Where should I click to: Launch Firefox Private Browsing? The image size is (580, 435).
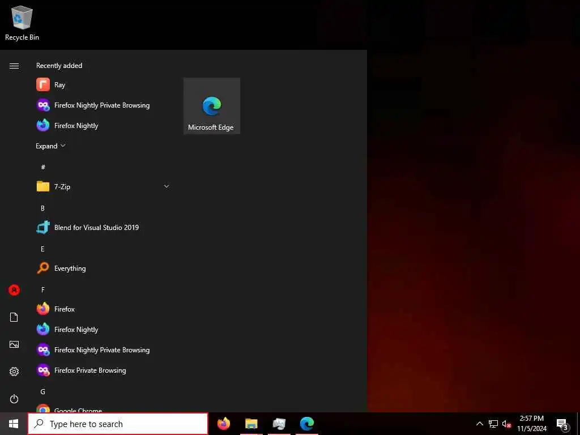pyautogui.click(x=103, y=370)
